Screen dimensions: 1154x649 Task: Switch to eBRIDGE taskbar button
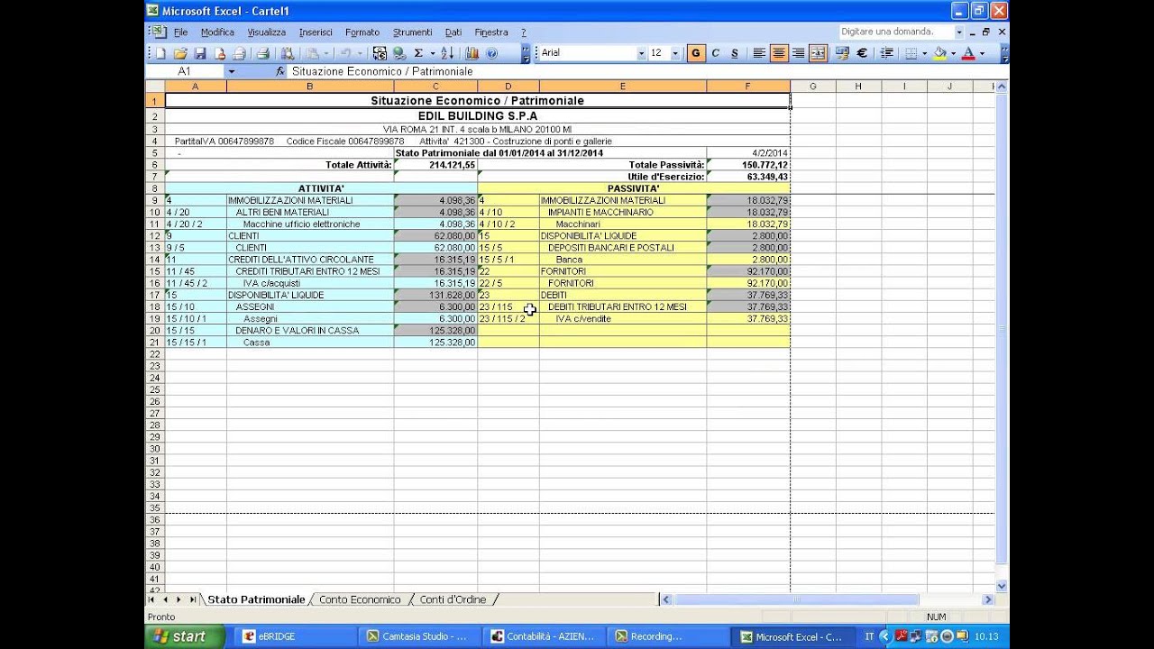294,636
